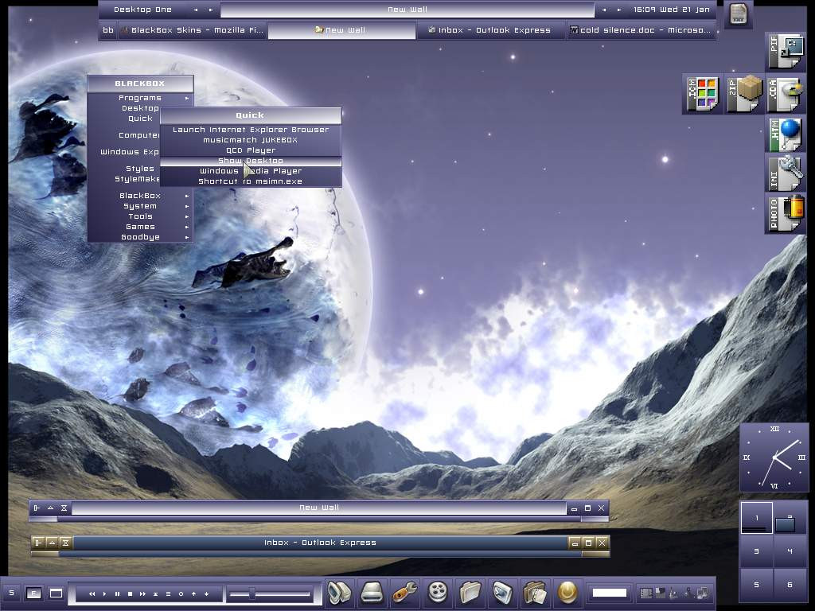This screenshot has height=611, width=815.
Task: Pause playback in the player controls
Action: [x=118, y=593]
